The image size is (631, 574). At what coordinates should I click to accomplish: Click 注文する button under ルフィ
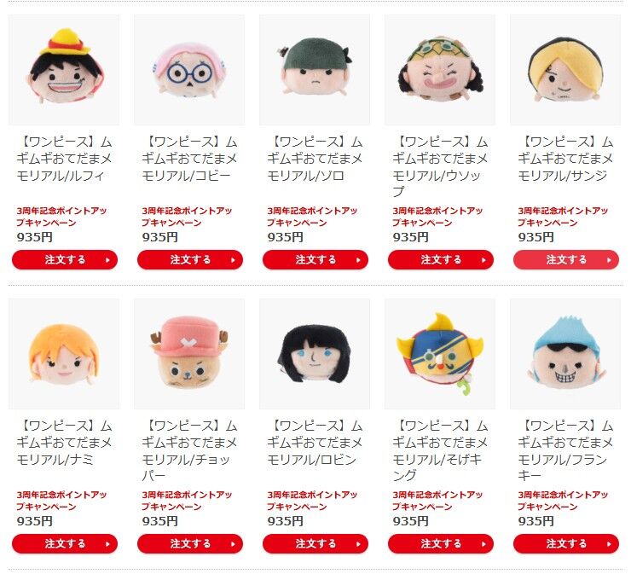[65, 259]
